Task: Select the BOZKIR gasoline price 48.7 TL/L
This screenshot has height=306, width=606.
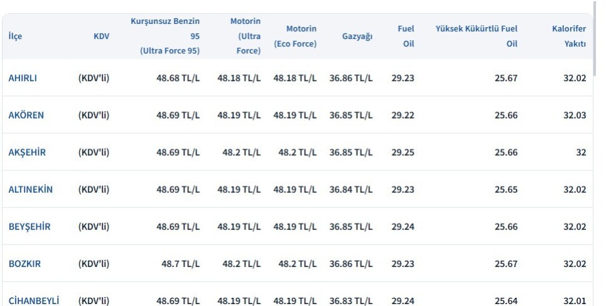Action: coord(180,263)
